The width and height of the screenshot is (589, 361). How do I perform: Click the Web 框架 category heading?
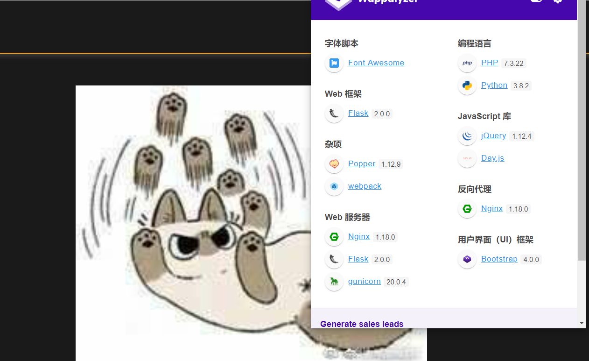pos(343,94)
